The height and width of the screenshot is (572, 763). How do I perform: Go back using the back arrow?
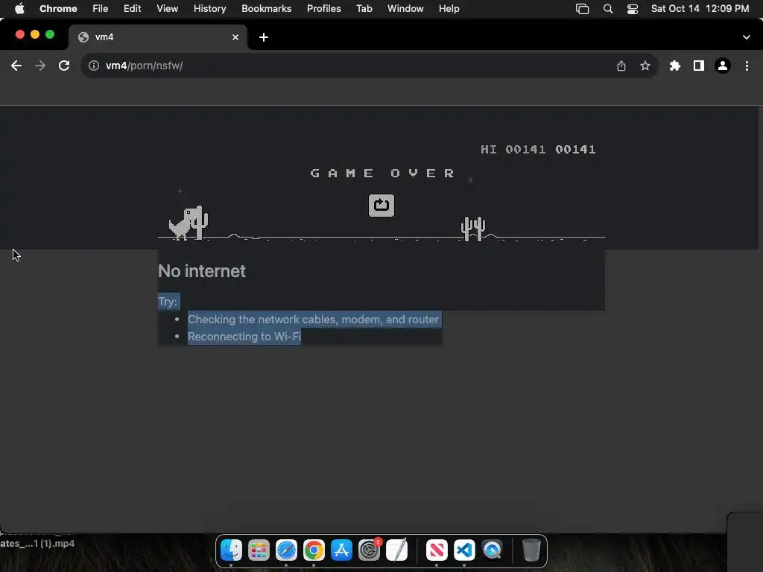[x=16, y=66]
